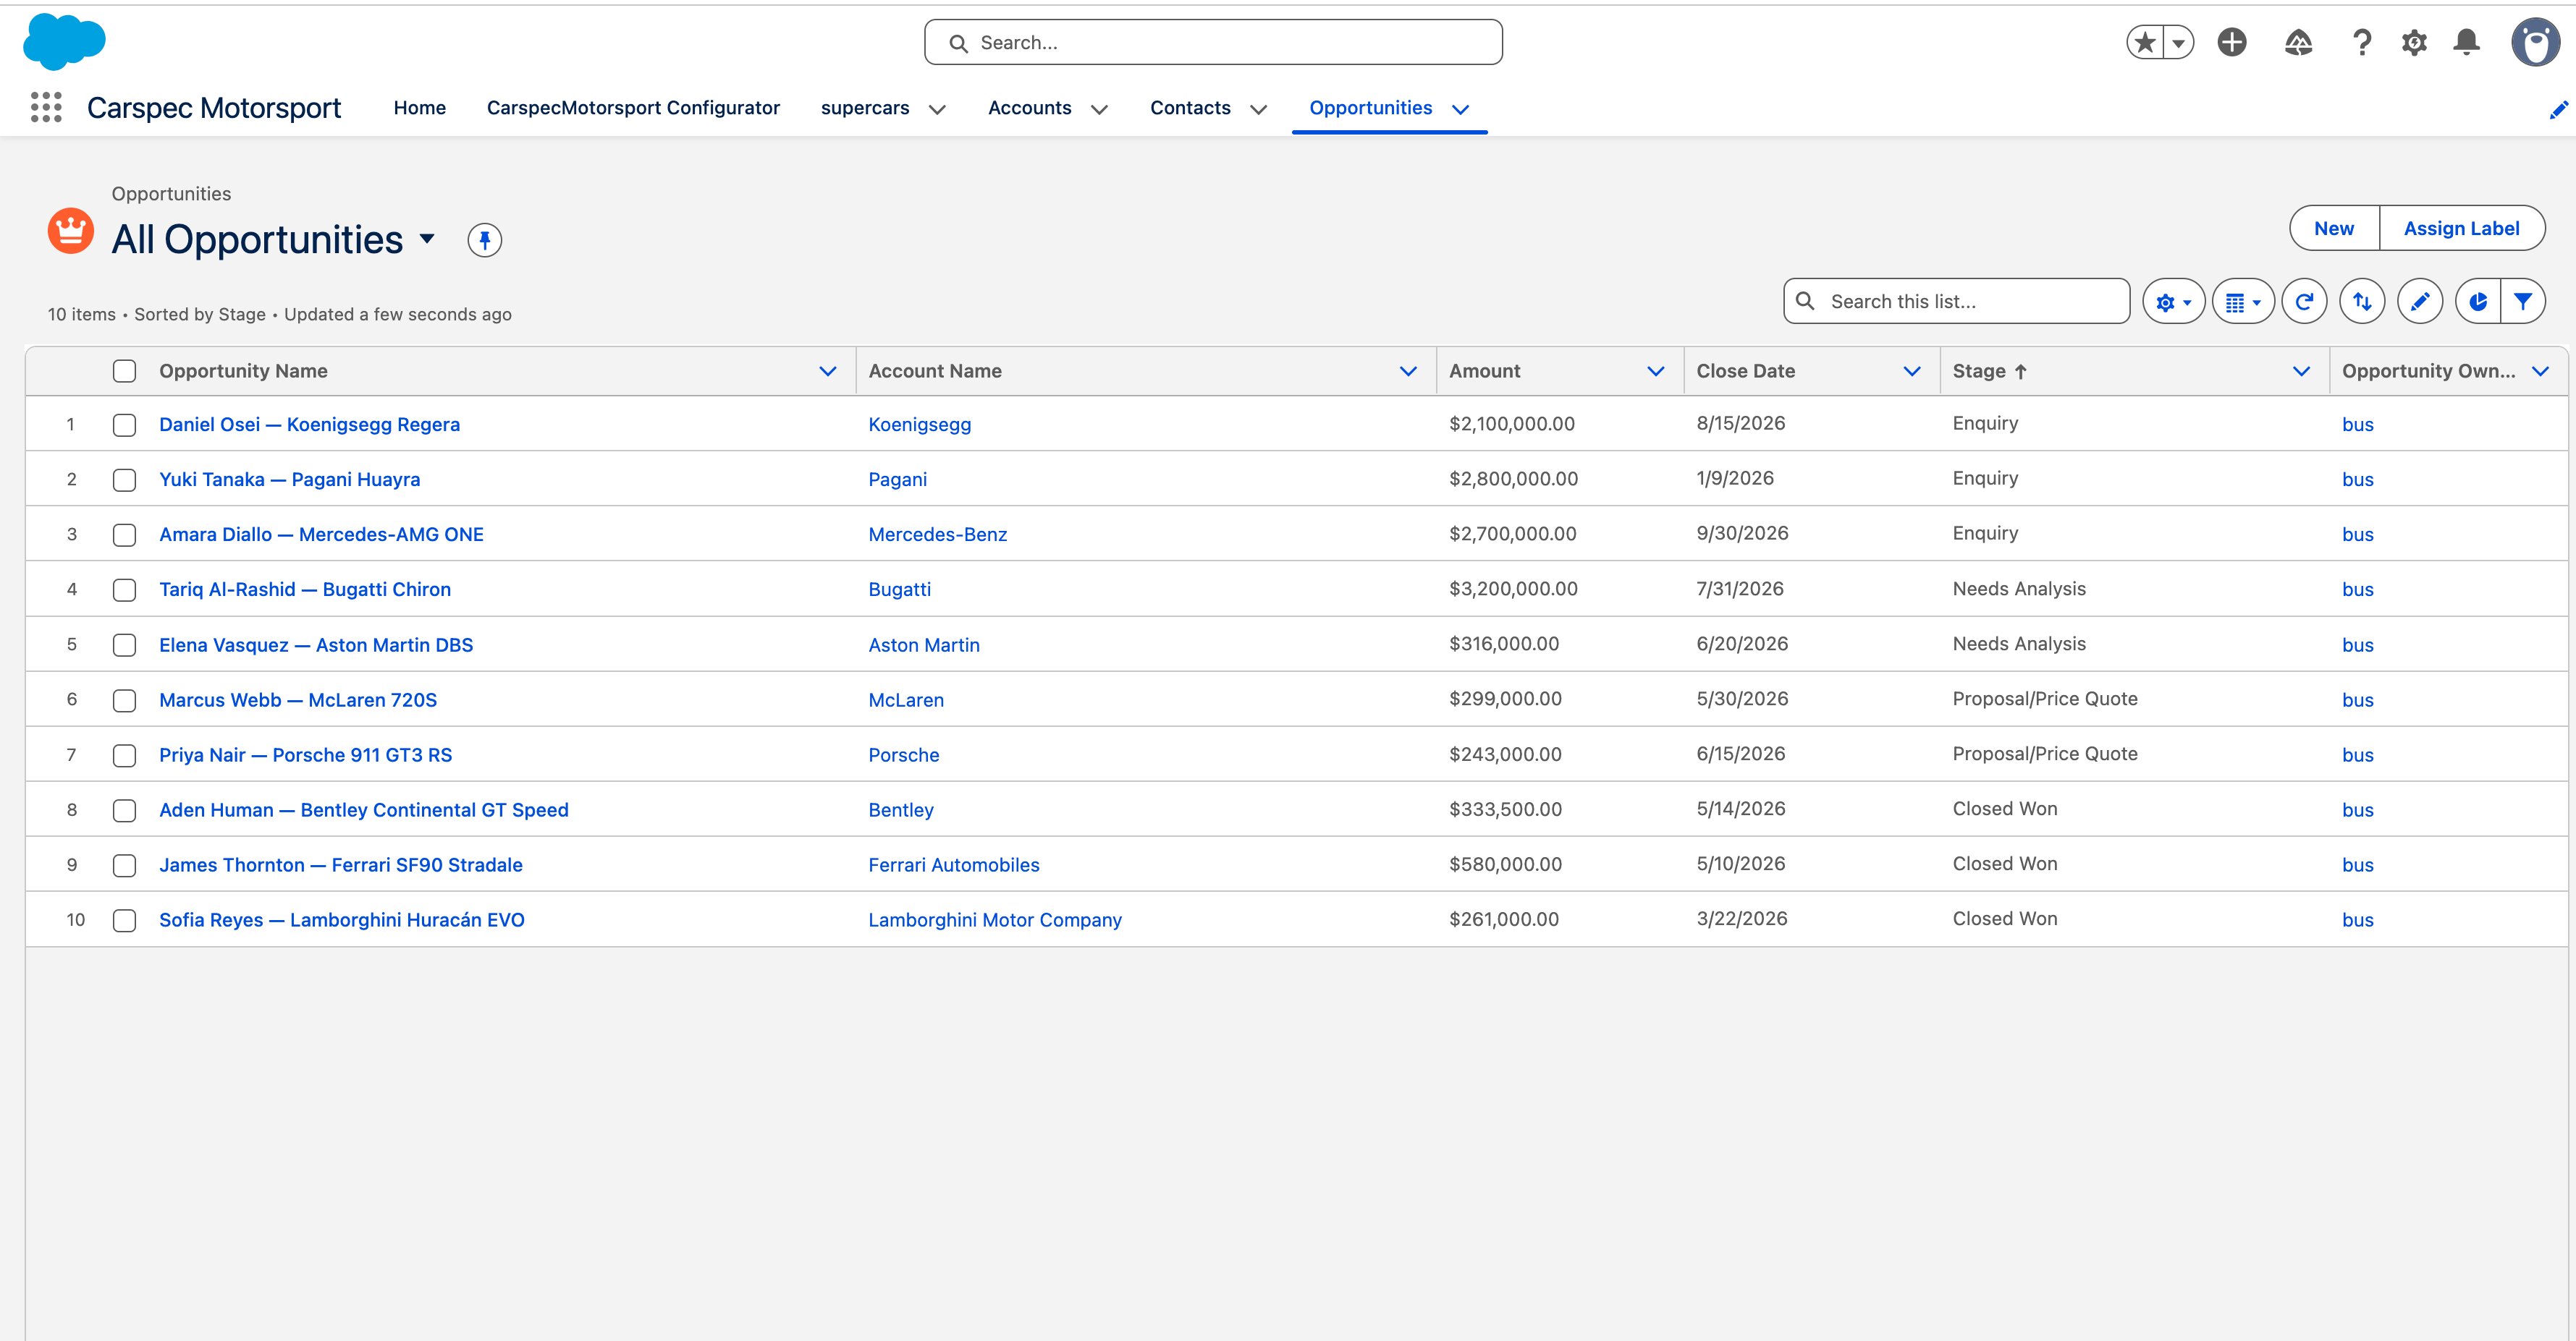Screen dimensions: 2576x1341
Task: Open the Close Date column menu
Action: 1912,371
